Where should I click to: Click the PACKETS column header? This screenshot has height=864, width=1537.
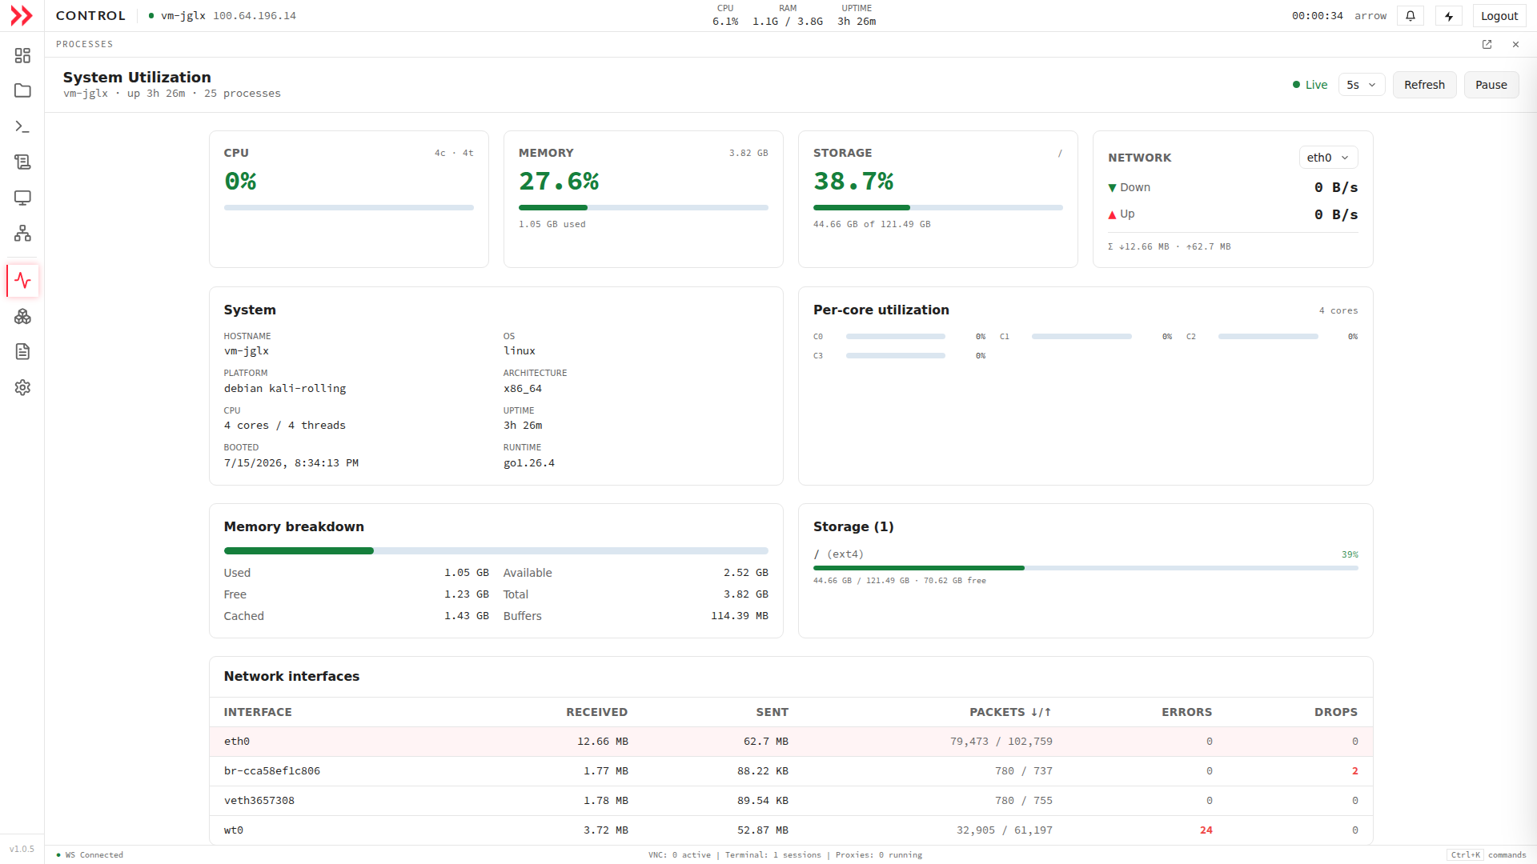1010,712
